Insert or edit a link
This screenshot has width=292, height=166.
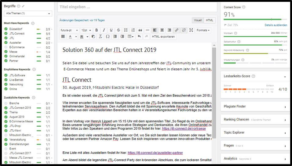point(177,30)
